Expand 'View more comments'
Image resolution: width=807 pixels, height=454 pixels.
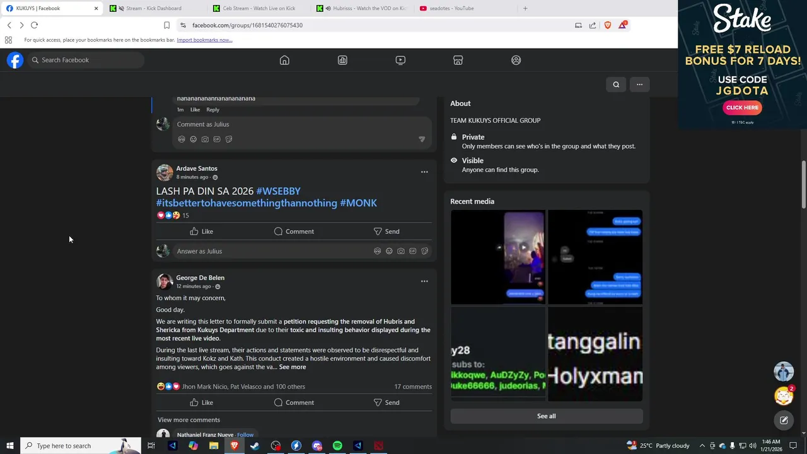click(189, 420)
